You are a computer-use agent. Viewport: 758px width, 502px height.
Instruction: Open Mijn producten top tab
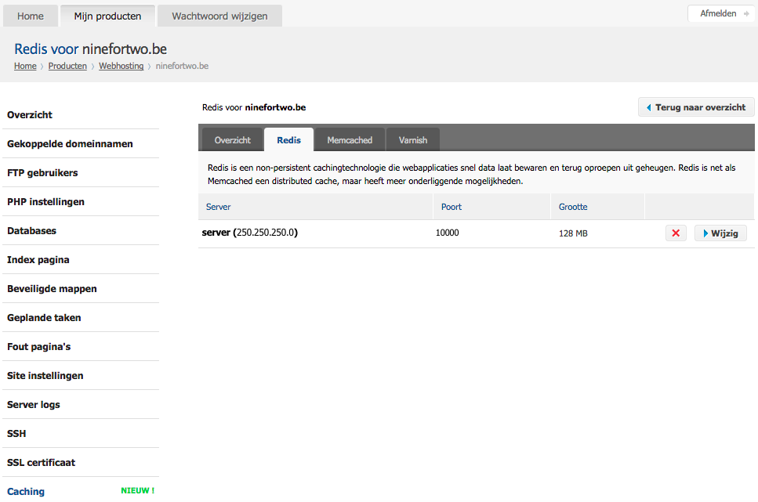tap(108, 16)
